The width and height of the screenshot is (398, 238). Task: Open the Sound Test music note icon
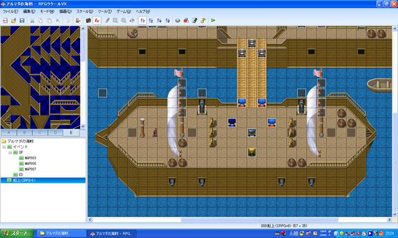pos(203,20)
